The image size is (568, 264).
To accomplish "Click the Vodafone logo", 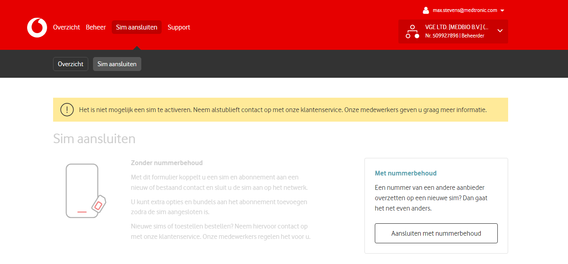I will 37,28.
